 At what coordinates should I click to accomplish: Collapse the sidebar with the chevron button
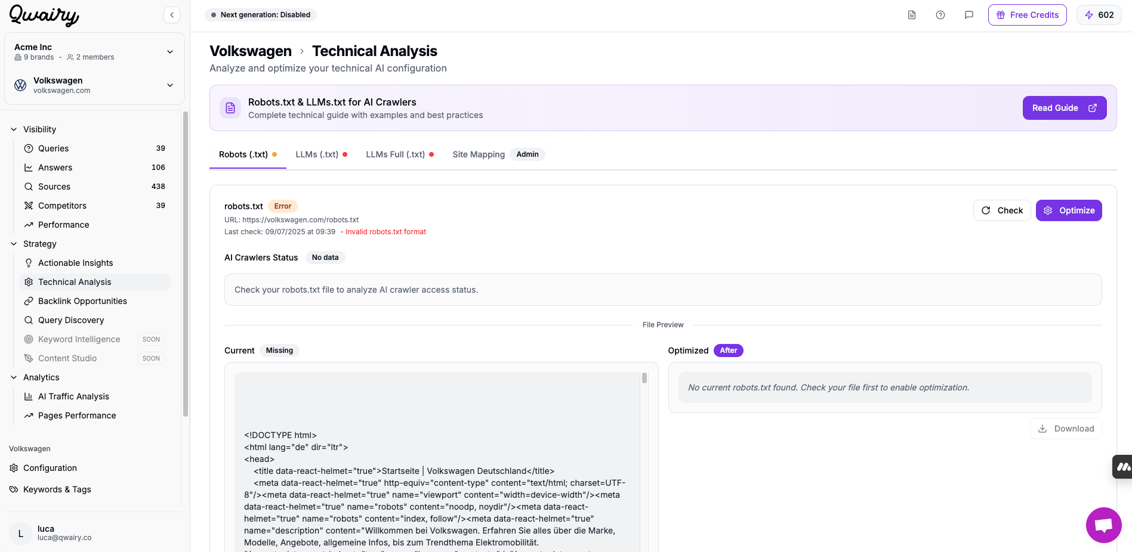pyautogui.click(x=172, y=15)
